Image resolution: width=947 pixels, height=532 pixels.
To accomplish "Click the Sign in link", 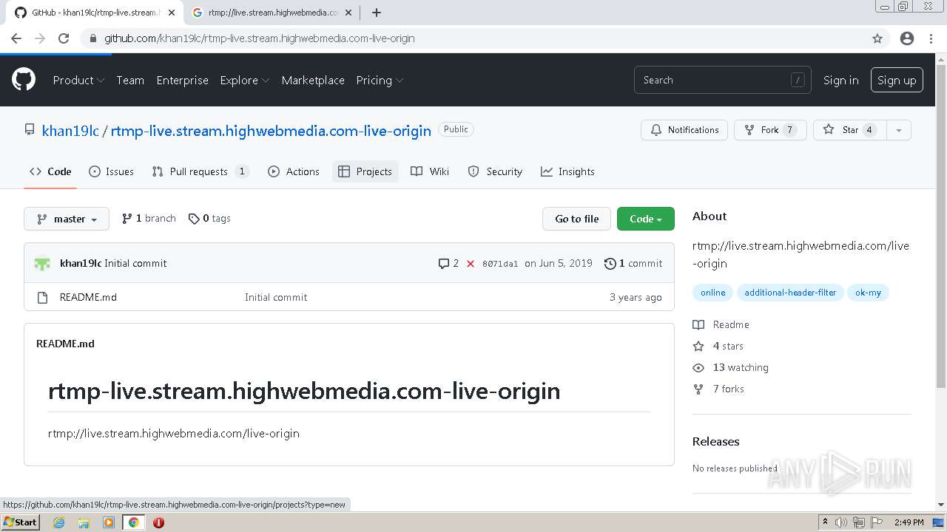I will (841, 80).
